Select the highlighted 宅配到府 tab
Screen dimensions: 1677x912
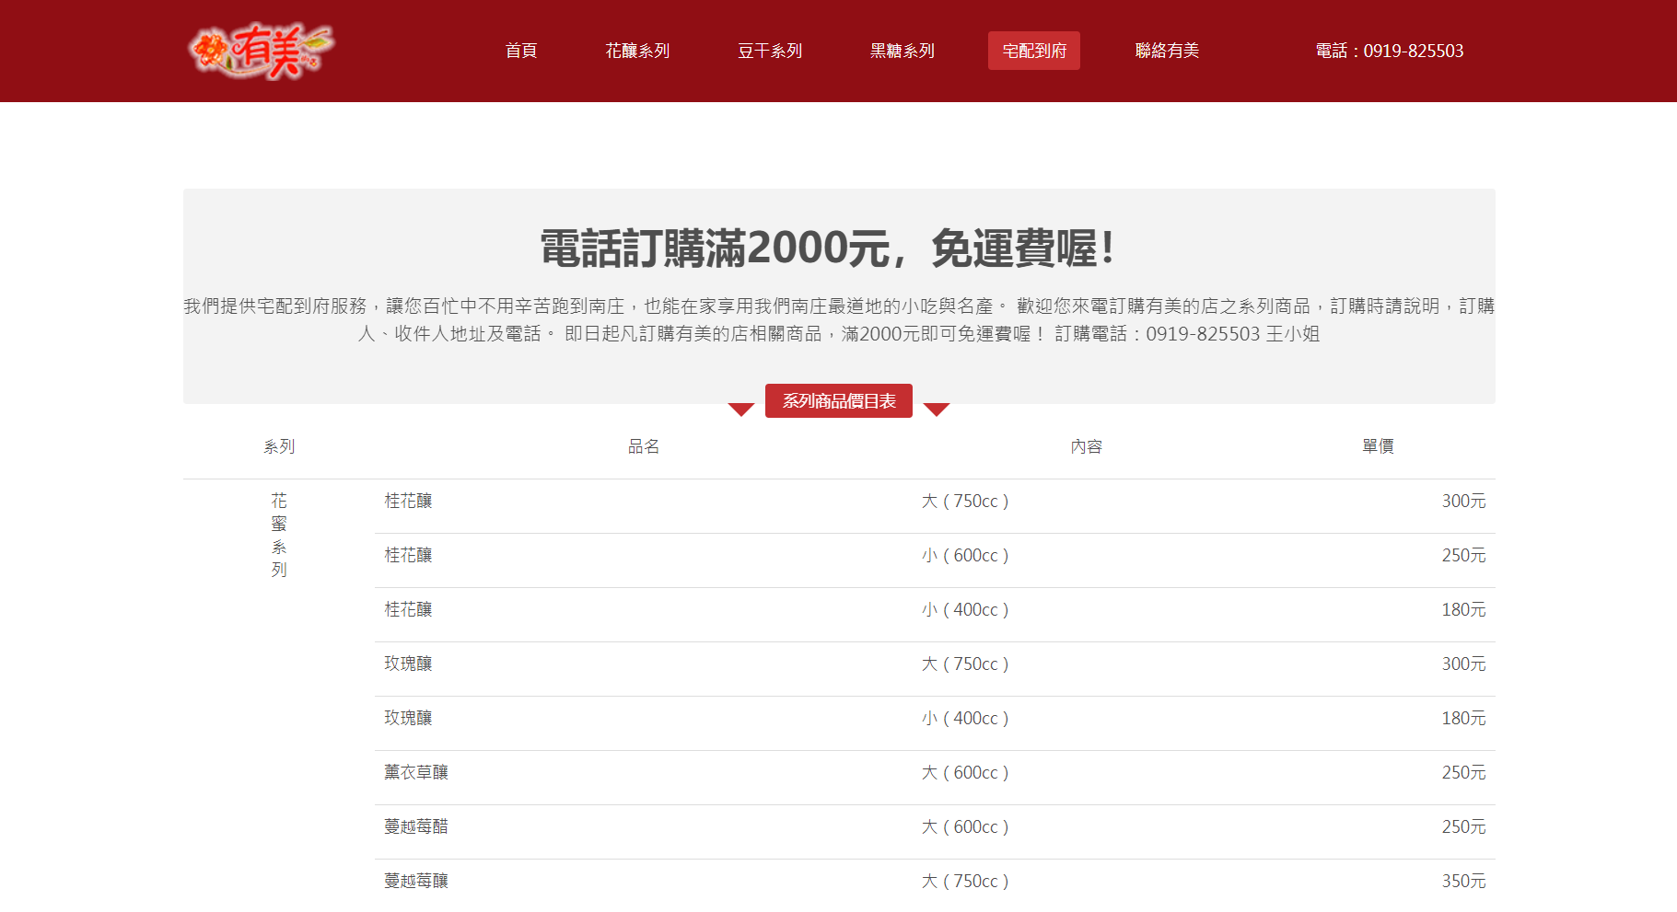[1033, 51]
